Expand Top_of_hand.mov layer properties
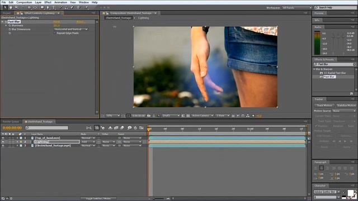 (17, 138)
